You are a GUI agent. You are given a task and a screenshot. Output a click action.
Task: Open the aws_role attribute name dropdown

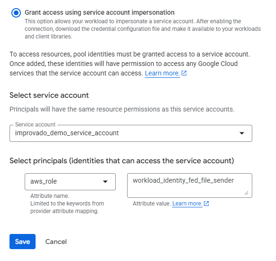pyautogui.click(x=70, y=182)
